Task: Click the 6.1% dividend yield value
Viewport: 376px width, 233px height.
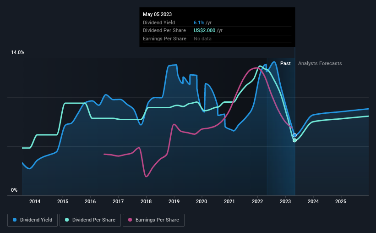Action: click(x=199, y=22)
